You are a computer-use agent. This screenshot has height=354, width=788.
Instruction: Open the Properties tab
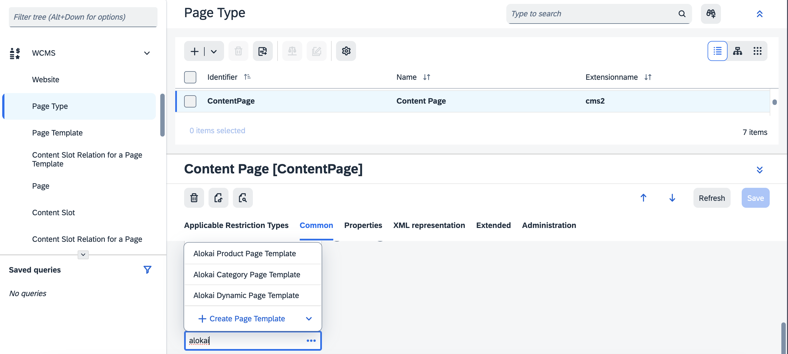[363, 225]
